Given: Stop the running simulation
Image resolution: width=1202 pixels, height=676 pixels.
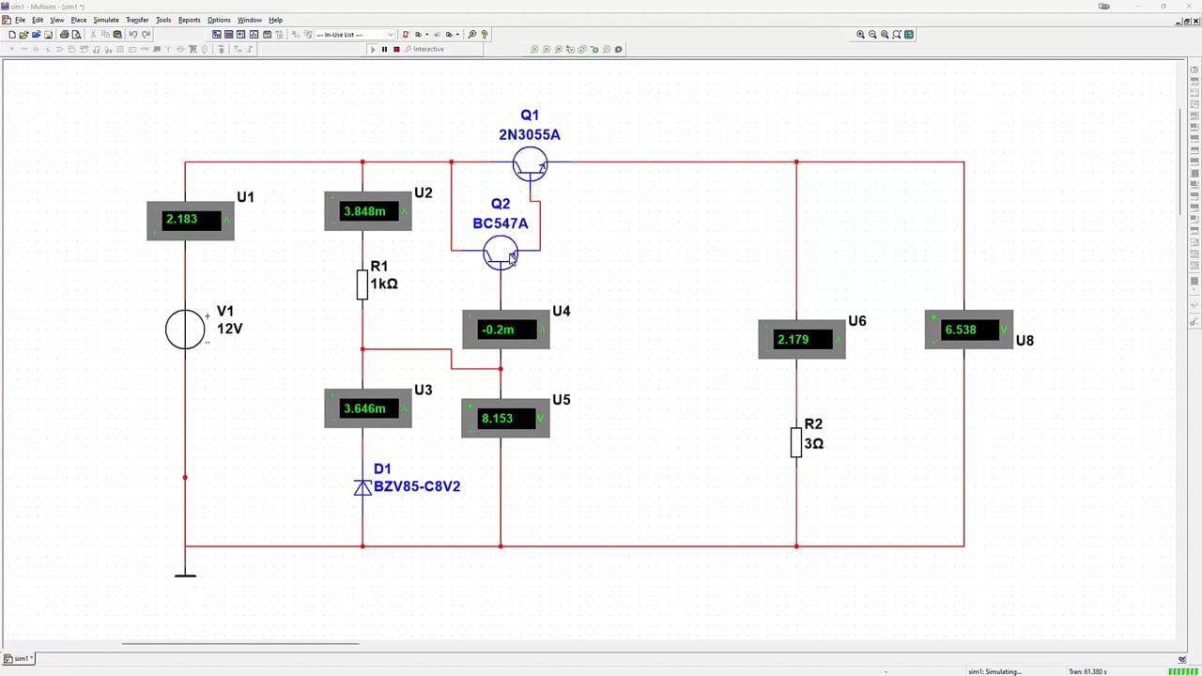Looking at the screenshot, I should (x=396, y=49).
